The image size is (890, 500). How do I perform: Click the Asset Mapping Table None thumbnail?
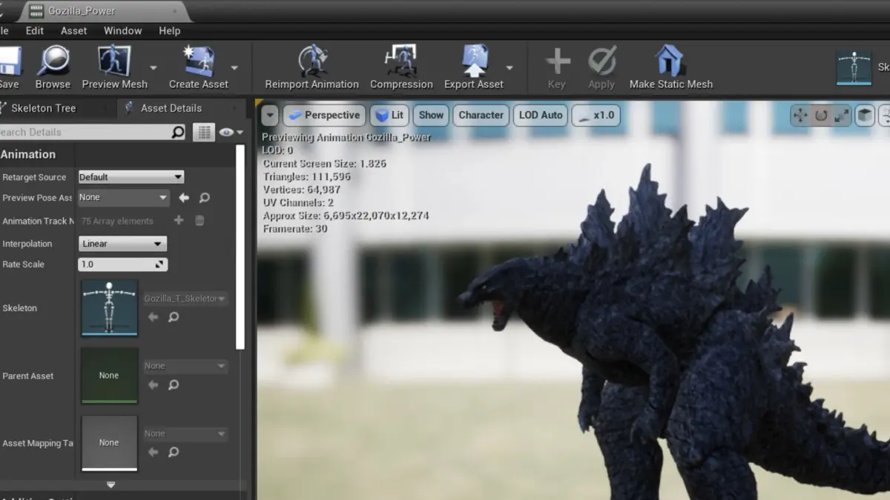click(109, 443)
